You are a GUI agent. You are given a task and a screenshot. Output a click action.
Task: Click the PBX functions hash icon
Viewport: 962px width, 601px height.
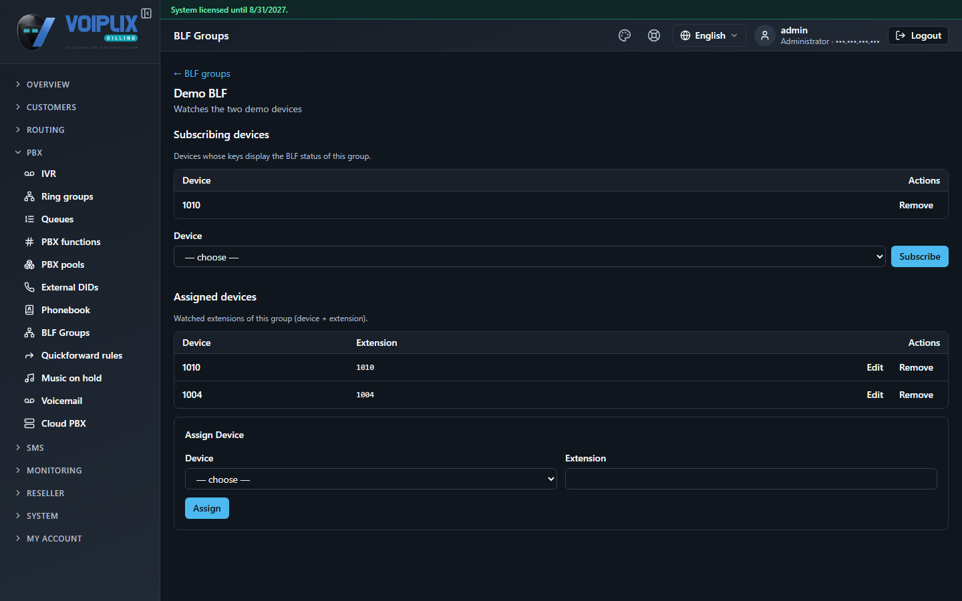[x=29, y=242]
